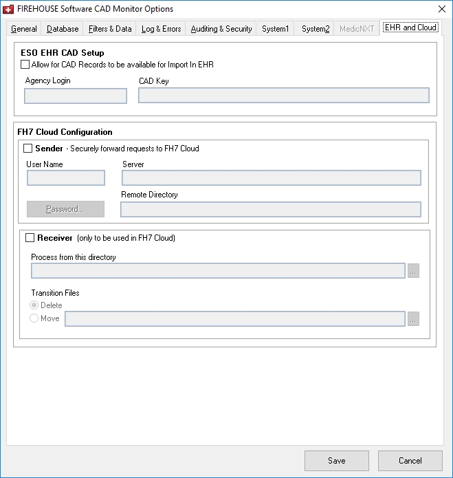453x478 pixels.
Task: Close the CAD Monitor Options window
Action: click(x=442, y=9)
